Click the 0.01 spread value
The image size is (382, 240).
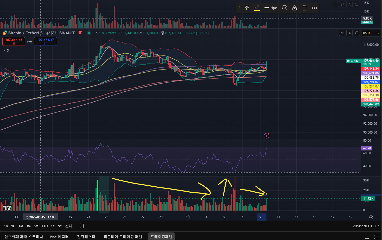(30, 41)
